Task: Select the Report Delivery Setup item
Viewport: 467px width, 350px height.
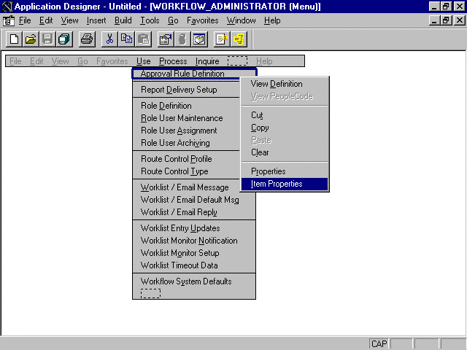Action: tap(186, 90)
